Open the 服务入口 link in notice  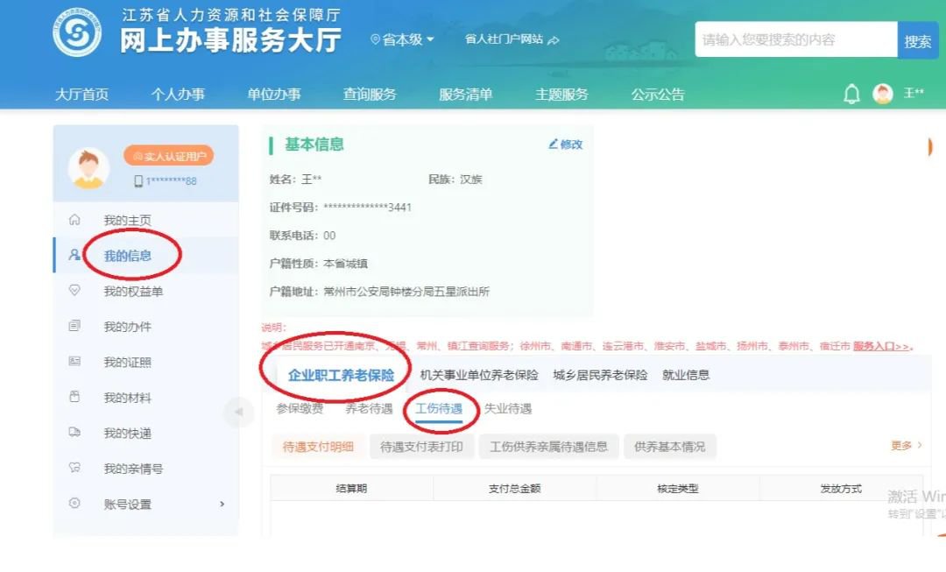coord(882,346)
